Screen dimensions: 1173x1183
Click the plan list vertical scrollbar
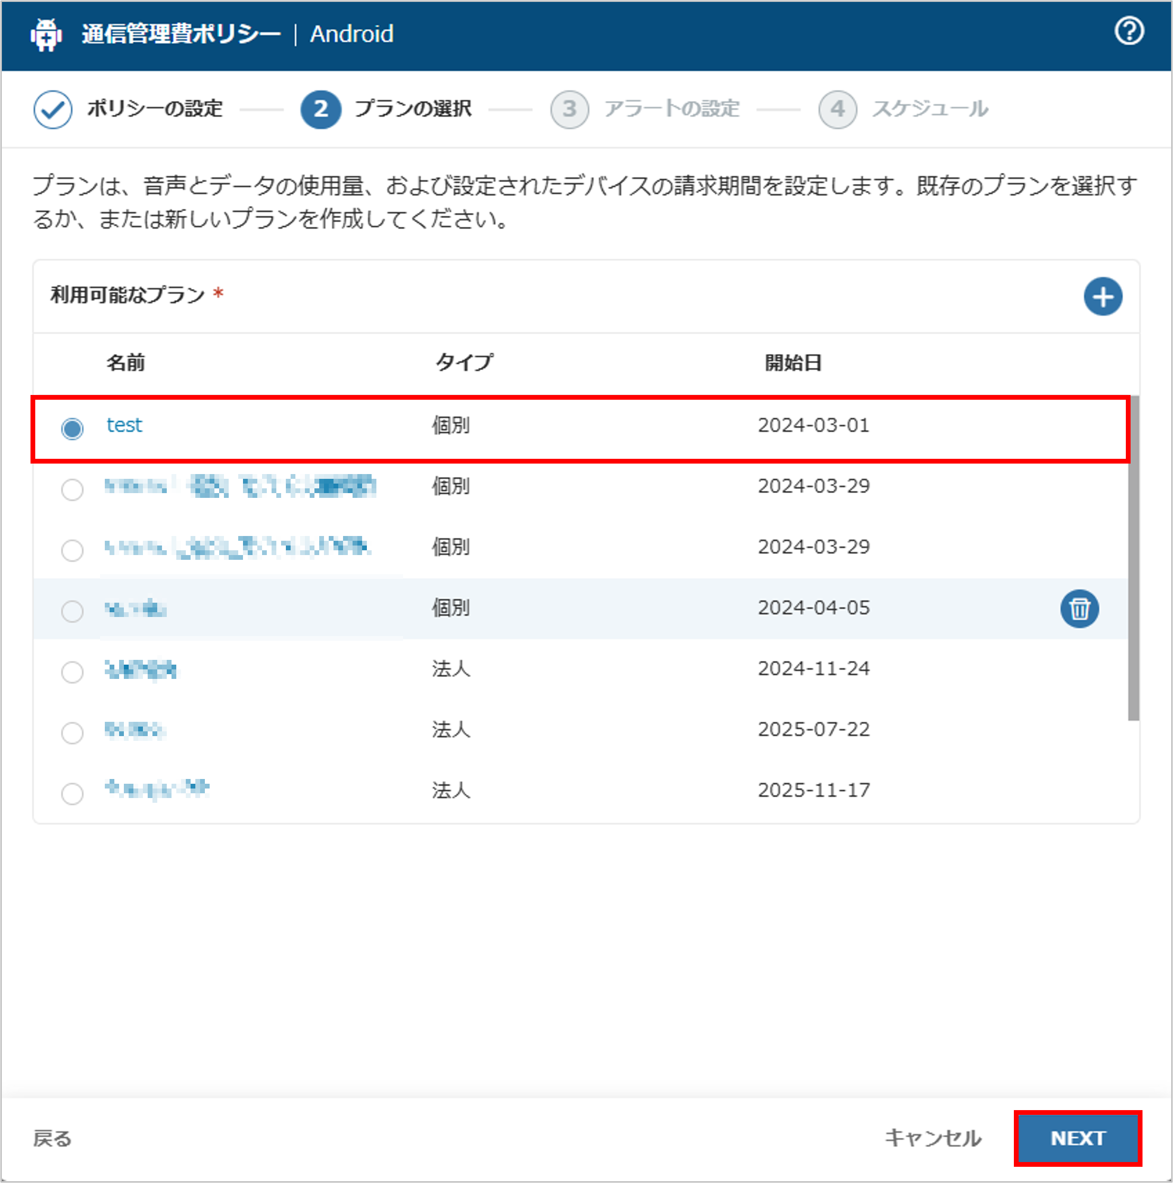click(1133, 557)
